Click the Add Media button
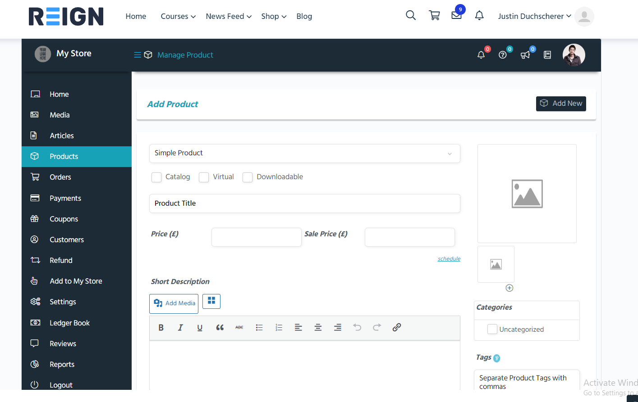 (x=174, y=303)
